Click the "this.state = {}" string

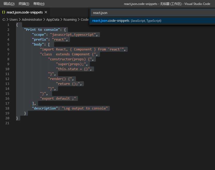pyautogui.click(x=73, y=69)
